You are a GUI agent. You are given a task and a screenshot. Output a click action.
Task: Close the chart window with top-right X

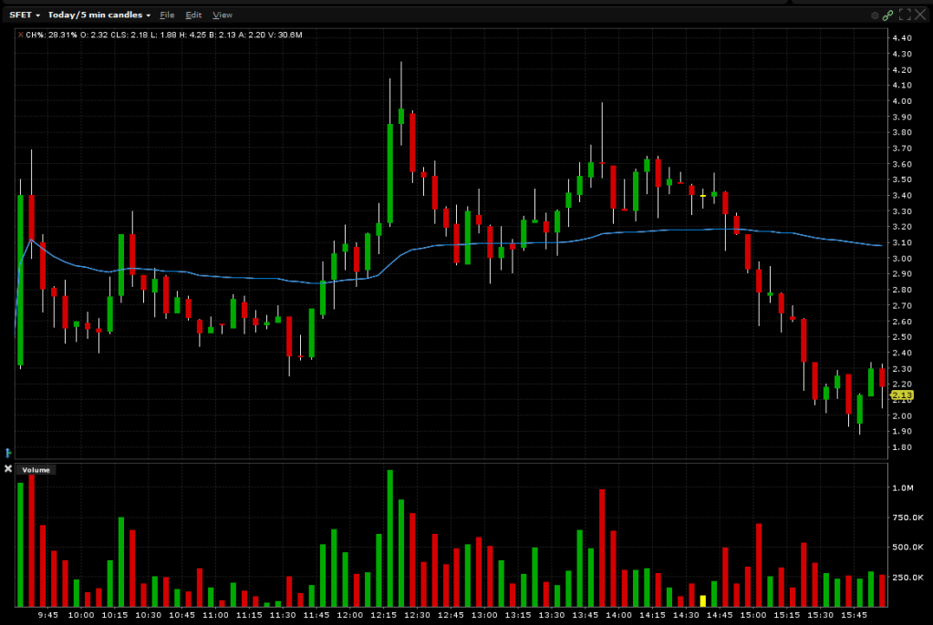point(922,15)
